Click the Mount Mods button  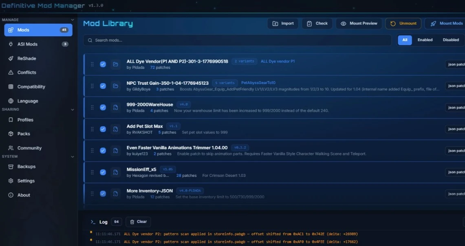tap(446, 23)
